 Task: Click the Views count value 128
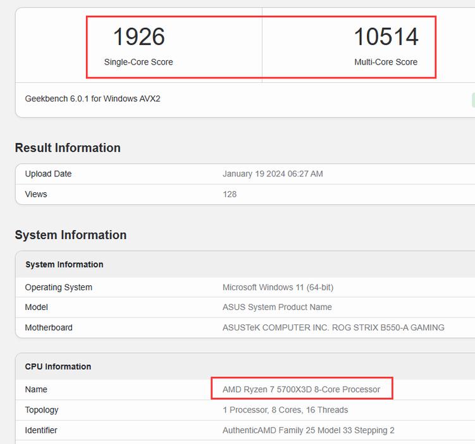click(x=230, y=194)
